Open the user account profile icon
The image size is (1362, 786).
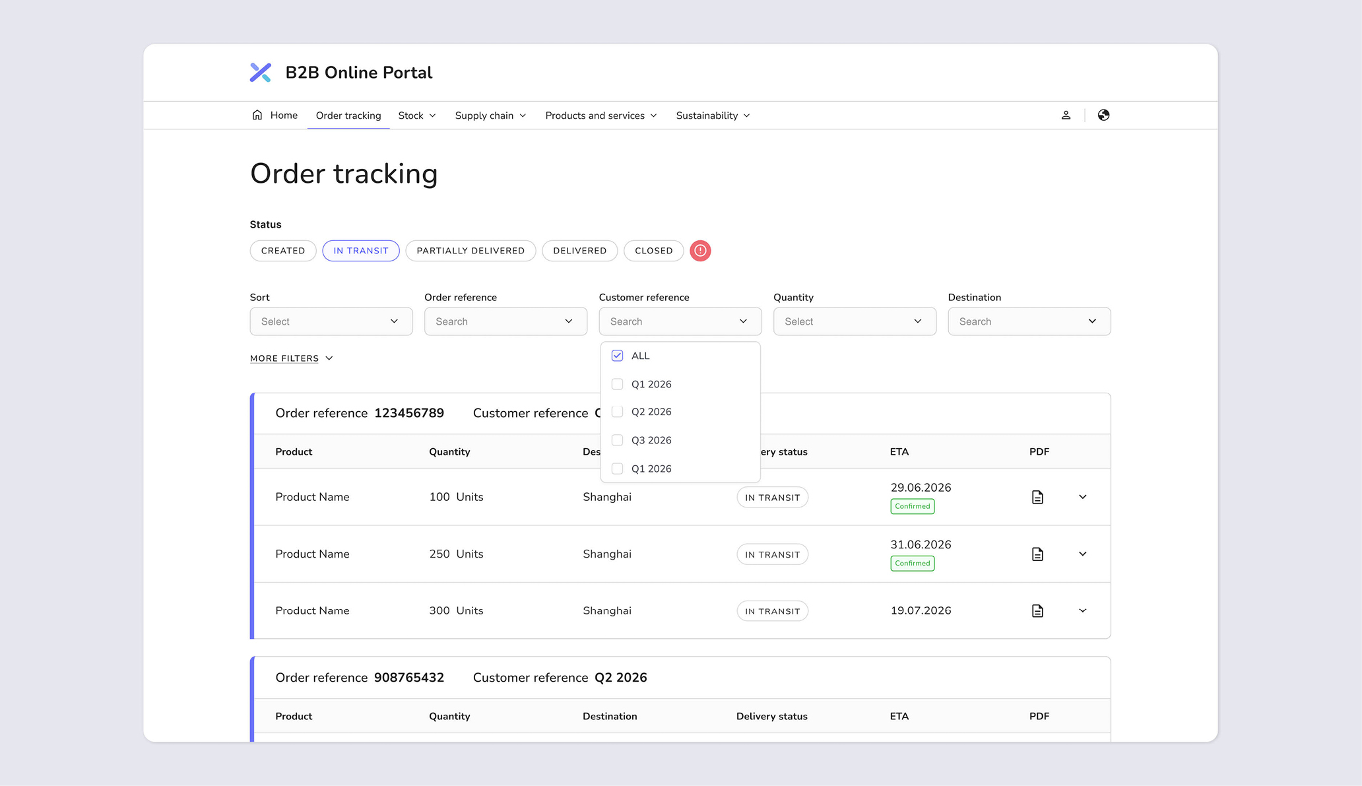tap(1066, 115)
